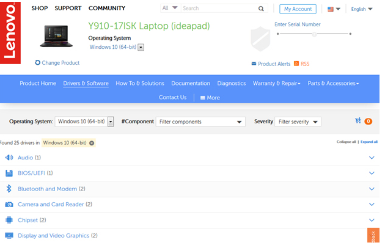
Task: Expand the Warranty & Repair menu
Action: pyautogui.click(x=277, y=83)
